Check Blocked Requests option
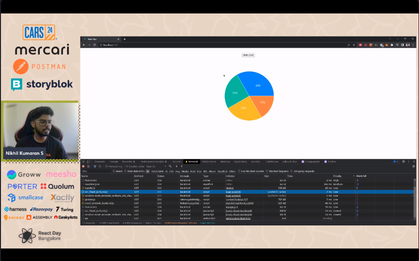The image size is (419, 261). 267,171
